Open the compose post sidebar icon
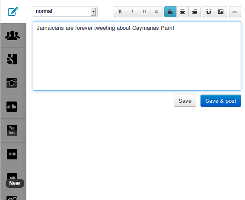The width and height of the screenshot is (245, 200). coord(13,11)
